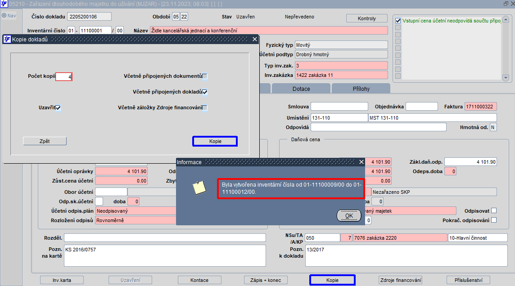
Task: Uncheck Včetně připojených dokladů checkbox
Action: click(205, 92)
